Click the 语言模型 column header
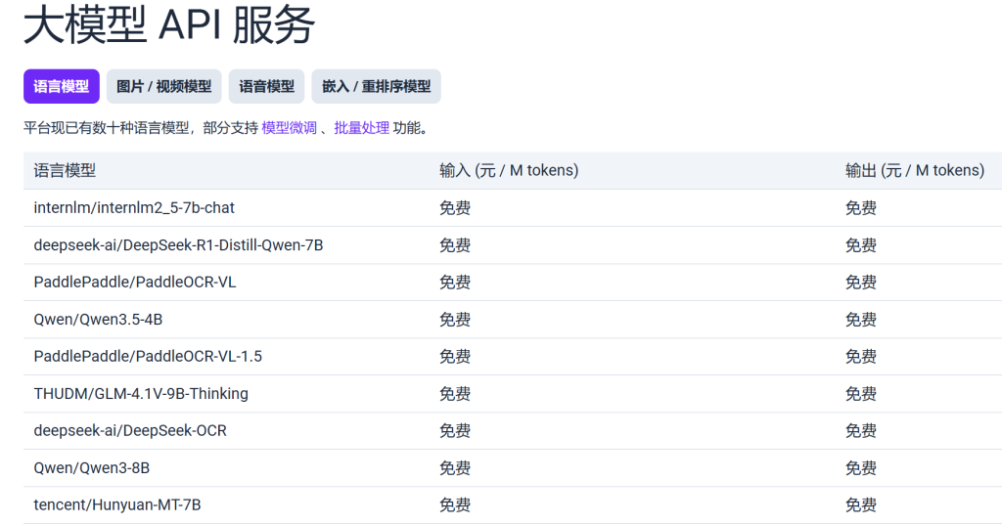 coord(65,170)
